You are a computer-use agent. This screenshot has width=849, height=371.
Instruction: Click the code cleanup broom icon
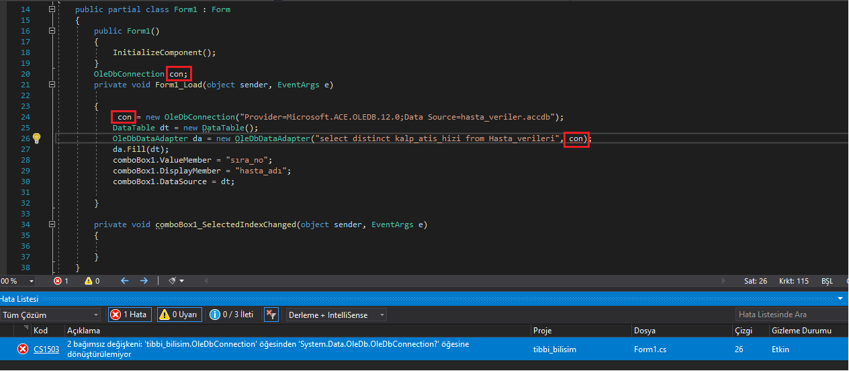pos(173,281)
